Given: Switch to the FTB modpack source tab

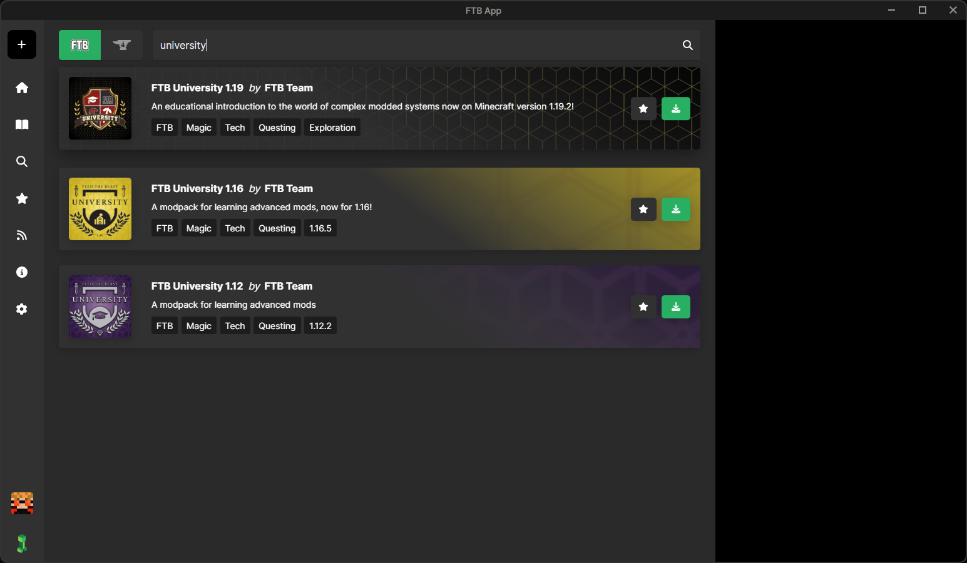Looking at the screenshot, I should click(79, 45).
